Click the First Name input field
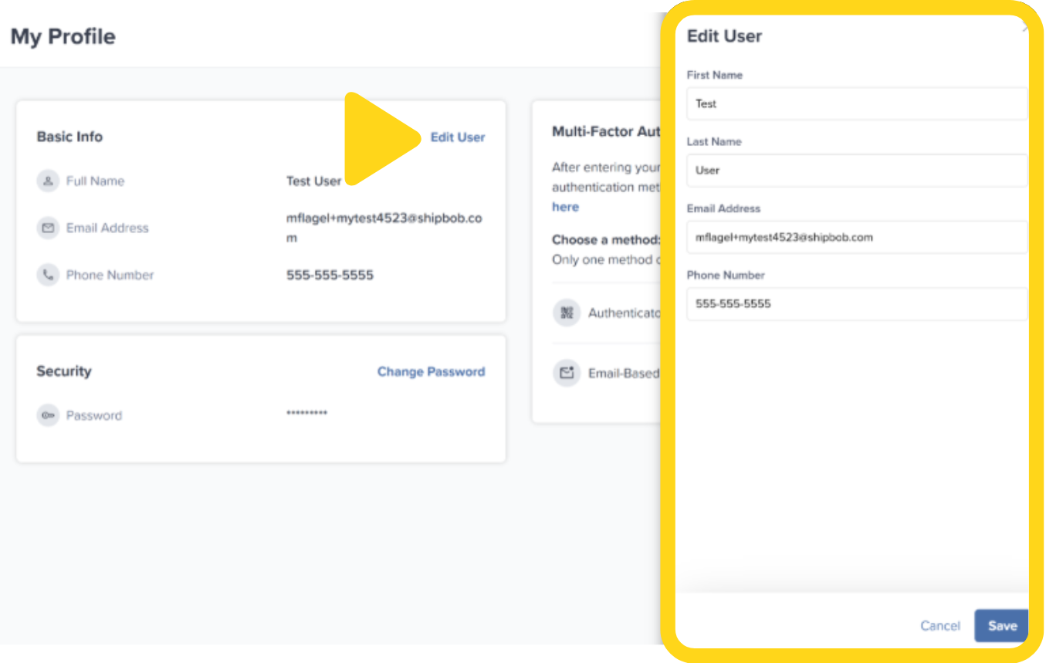This screenshot has width=1046, height=663. coord(856,103)
